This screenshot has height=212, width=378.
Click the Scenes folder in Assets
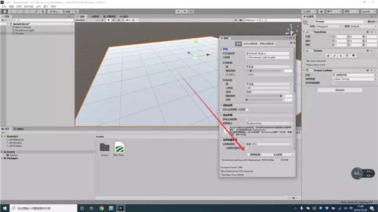coord(105,149)
